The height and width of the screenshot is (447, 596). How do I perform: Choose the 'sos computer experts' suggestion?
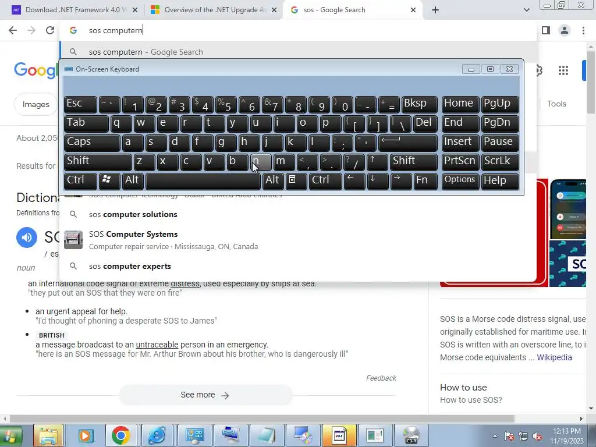click(x=298, y=266)
